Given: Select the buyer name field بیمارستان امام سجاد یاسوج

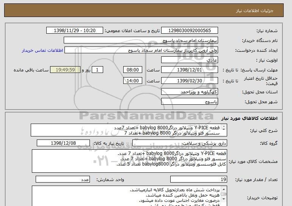Looking at the screenshot, I should pyautogui.click(x=141, y=40).
